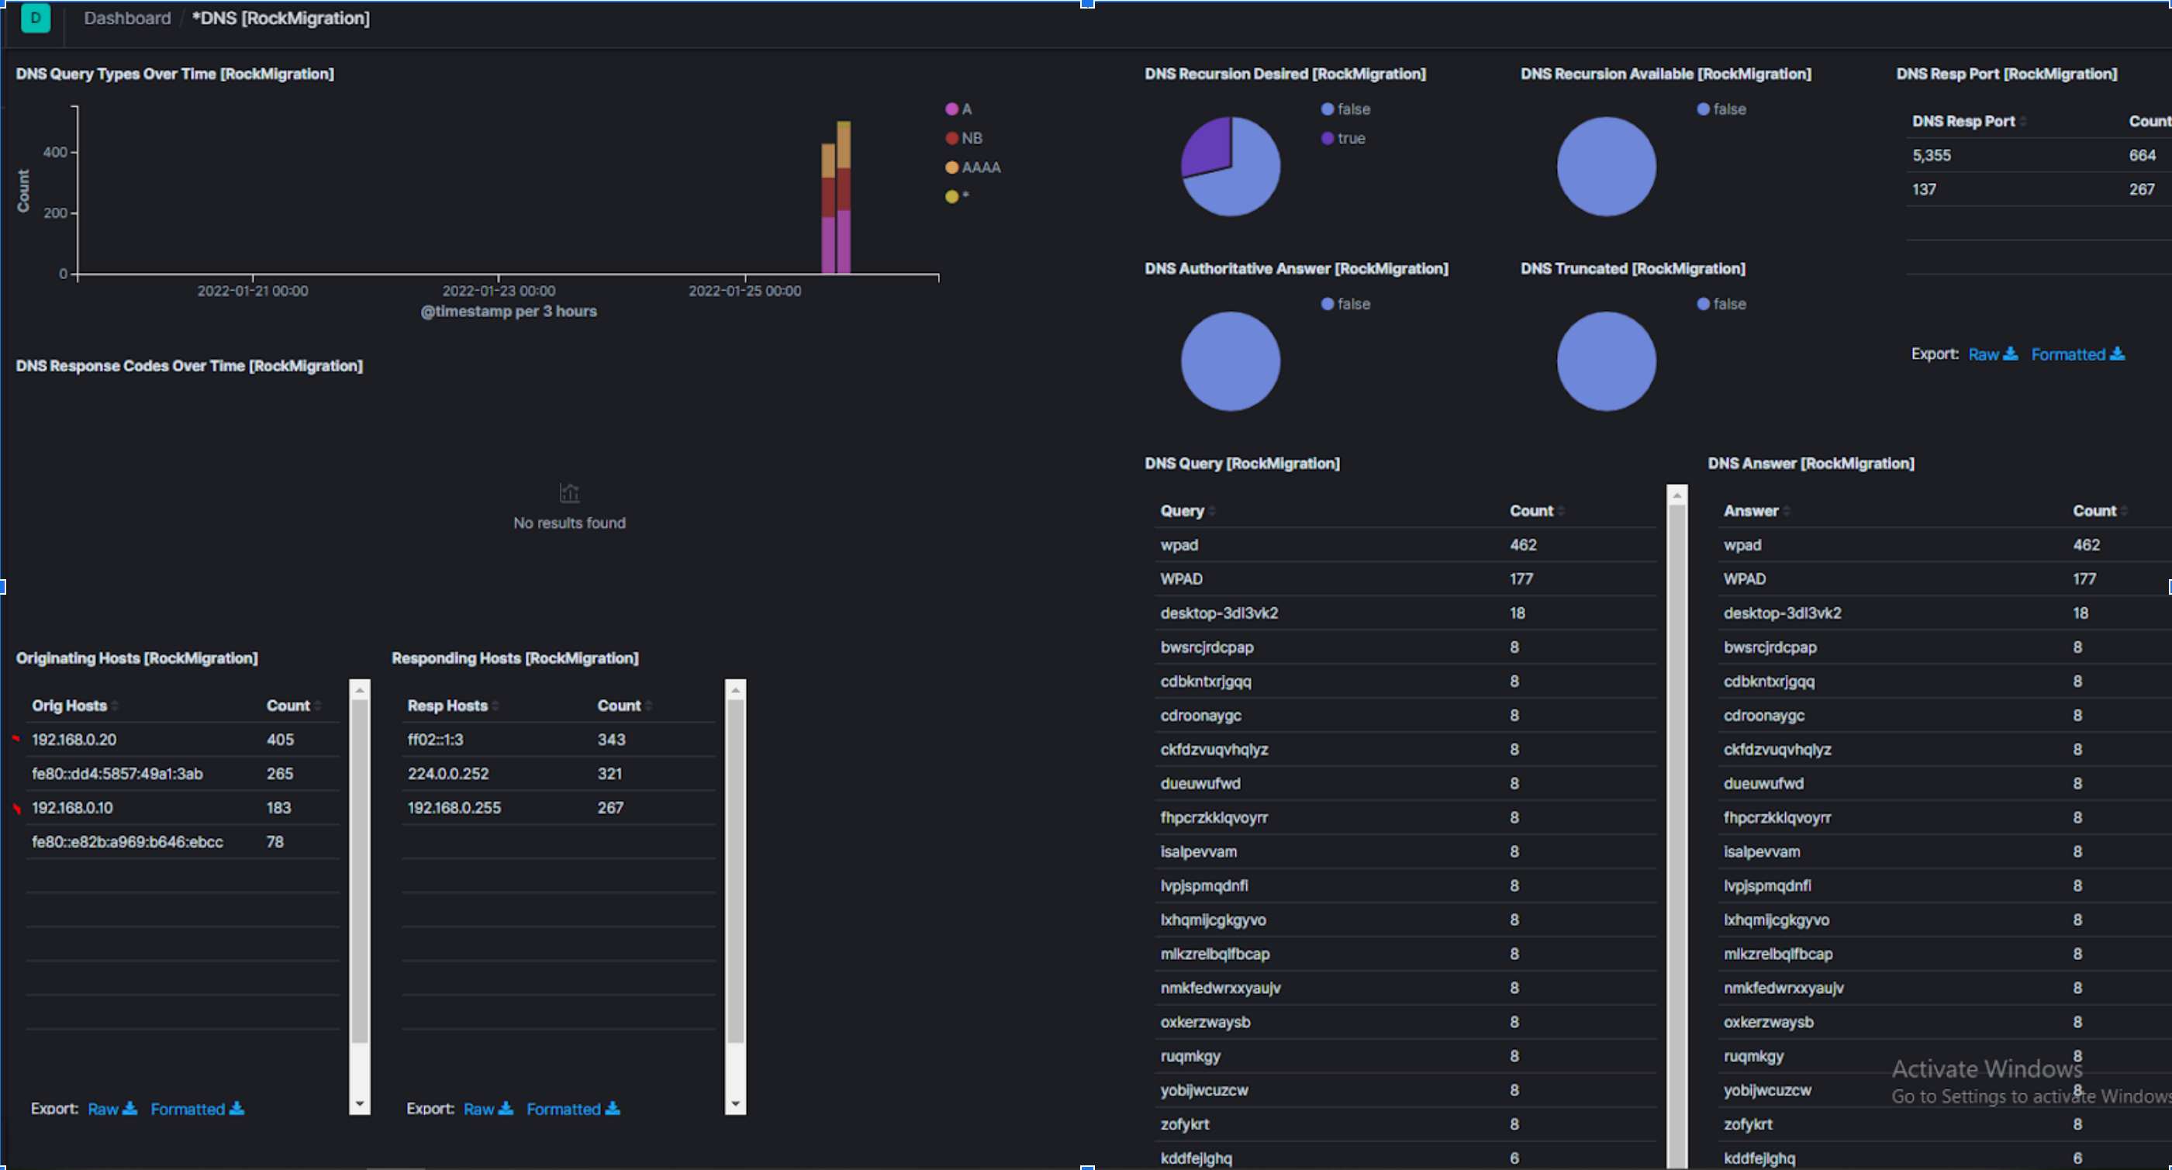Click the Formatted download icon under DNS Resp Port
The height and width of the screenshot is (1170, 2172).
[x=2118, y=354]
